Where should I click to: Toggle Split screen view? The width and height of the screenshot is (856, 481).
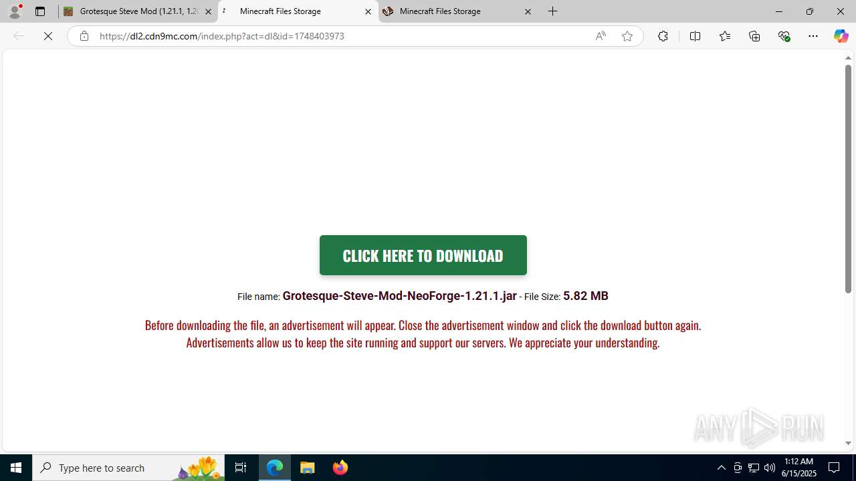point(695,36)
